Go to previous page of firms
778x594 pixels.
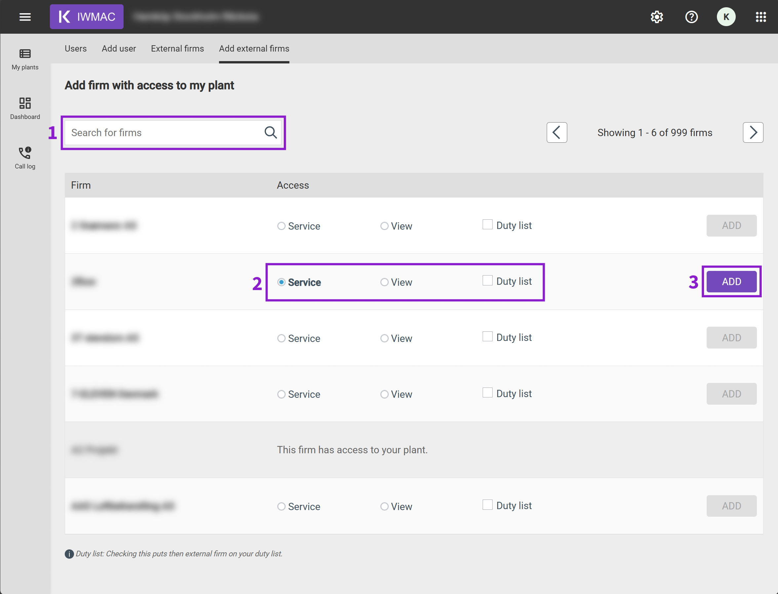coord(557,132)
